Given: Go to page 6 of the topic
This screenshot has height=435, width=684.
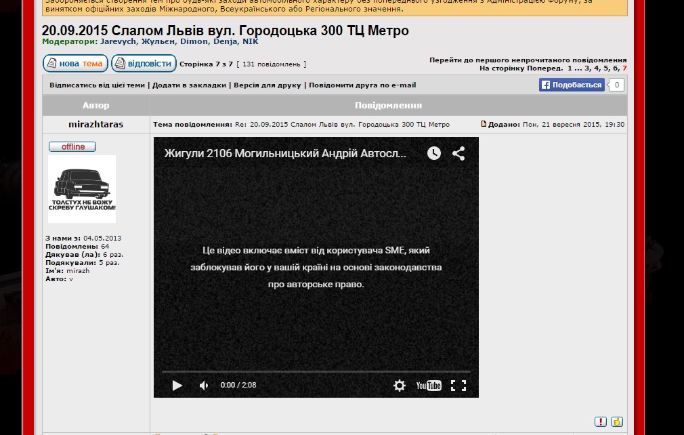Looking at the screenshot, I should point(616,68).
